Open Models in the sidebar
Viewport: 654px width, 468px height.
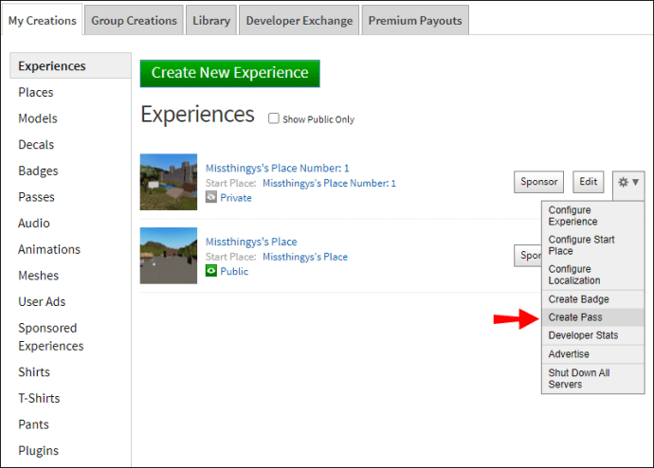pos(38,118)
